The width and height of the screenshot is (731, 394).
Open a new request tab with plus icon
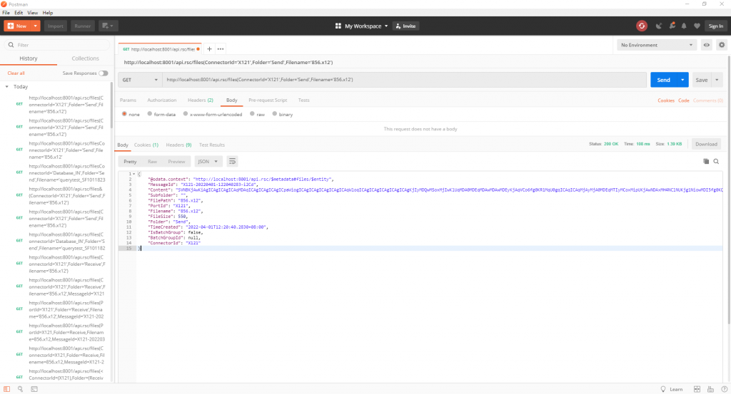[209, 49]
